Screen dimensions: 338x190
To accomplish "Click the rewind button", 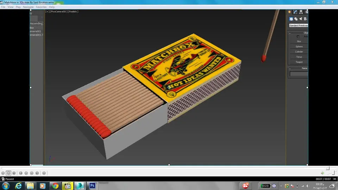I will pyautogui.click(x=26, y=173).
